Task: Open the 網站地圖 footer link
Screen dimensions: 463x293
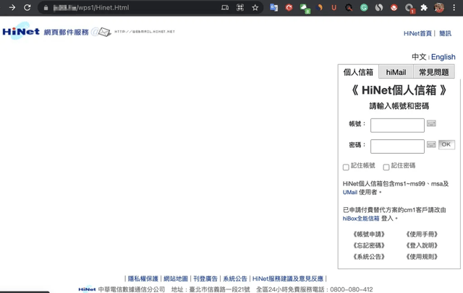Action: 176,279
